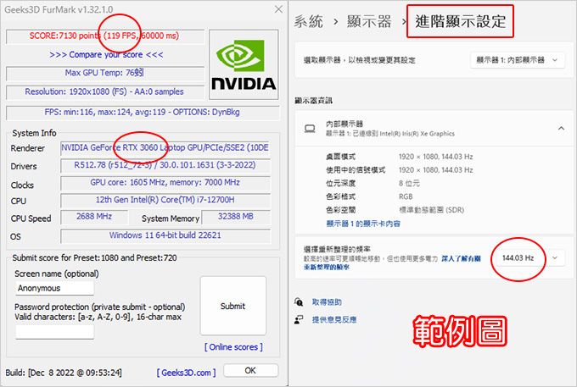Click the 2688 MHz CPU Speed field

(x=94, y=217)
